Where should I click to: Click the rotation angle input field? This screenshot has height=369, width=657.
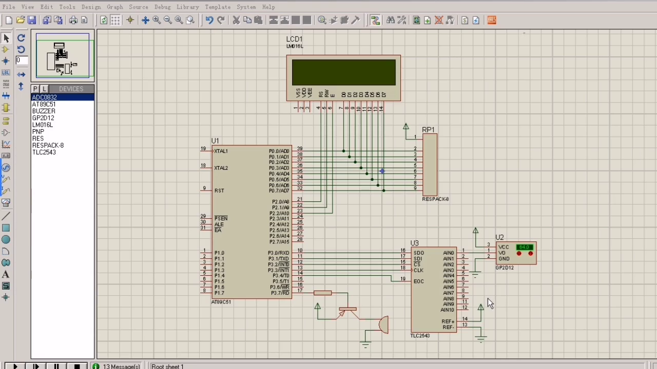[21, 60]
